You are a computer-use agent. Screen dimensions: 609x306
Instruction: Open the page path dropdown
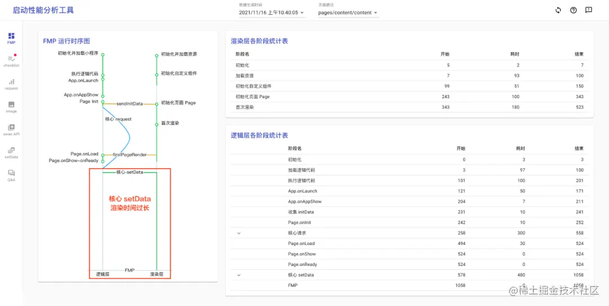pyautogui.click(x=348, y=12)
